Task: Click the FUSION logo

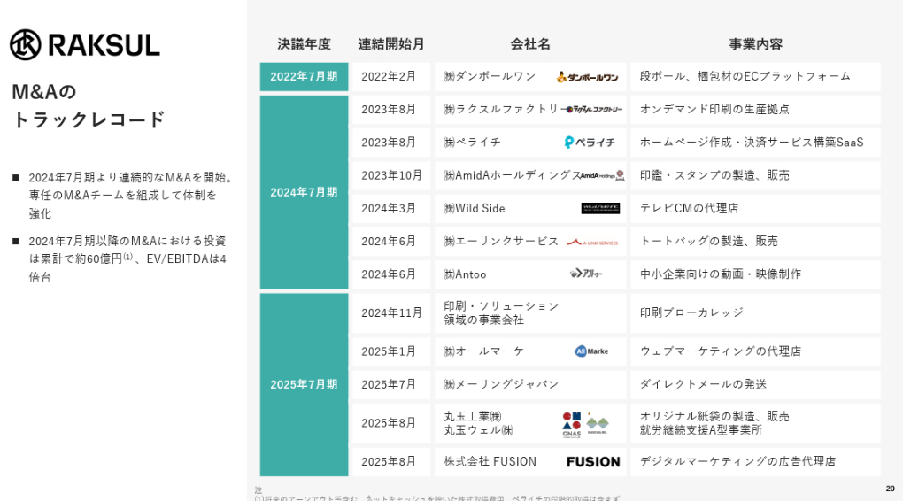Action: 593,462
